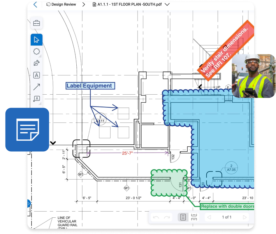Toggle single page view mode
The height and width of the screenshot is (234, 276).
click(183, 217)
